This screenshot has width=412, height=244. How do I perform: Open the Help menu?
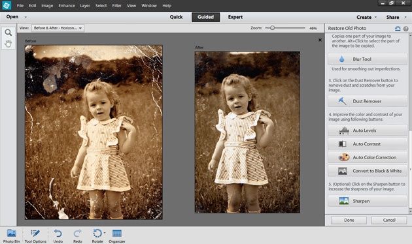click(x=167, y=5)
